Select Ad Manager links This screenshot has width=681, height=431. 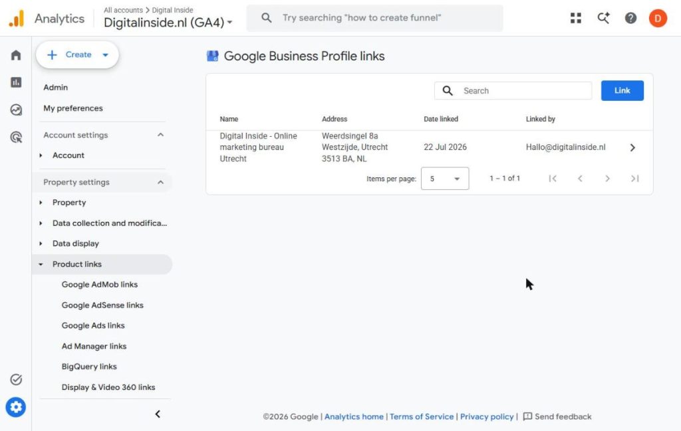(x=94, y=346)
